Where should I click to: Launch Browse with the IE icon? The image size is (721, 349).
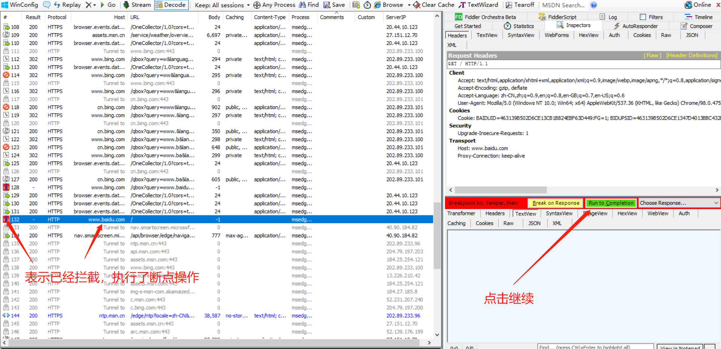(388, 5)
